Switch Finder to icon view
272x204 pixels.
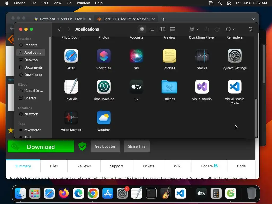tap(142, 29)
